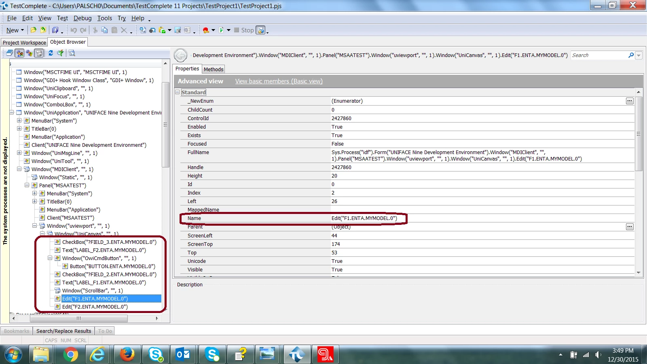This screenshot has height=364, width=647.
Task: Switch to the Methods tab
Action: [214, 69]
